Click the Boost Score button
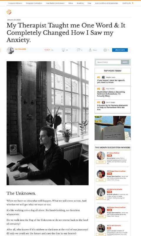 coord(120,50)
